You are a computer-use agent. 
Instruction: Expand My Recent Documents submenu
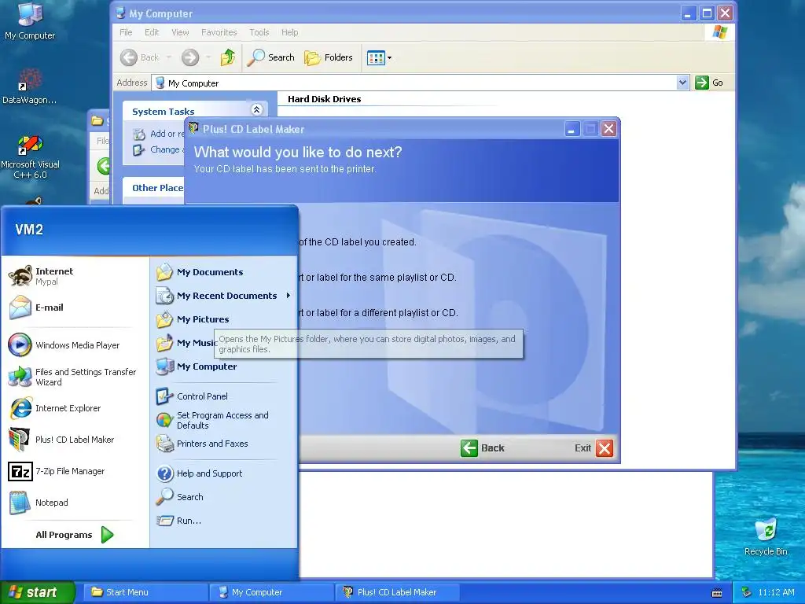[x=223, y=296]
